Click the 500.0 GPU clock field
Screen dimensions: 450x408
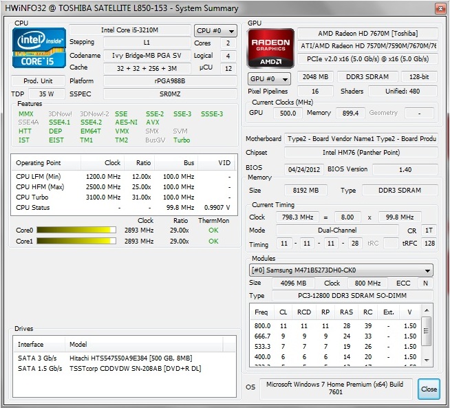(288, 113)
